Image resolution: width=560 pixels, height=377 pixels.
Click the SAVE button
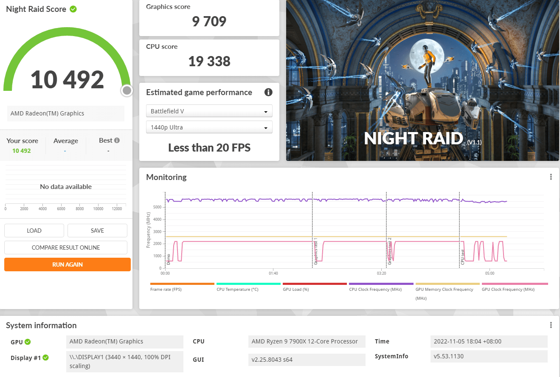coord(97,231)
